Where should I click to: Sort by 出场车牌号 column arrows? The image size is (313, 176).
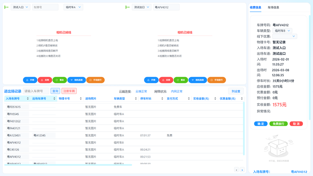click(x=54, y=99)
